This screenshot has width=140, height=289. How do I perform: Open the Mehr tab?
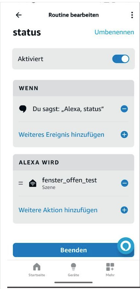click(110, 270)
